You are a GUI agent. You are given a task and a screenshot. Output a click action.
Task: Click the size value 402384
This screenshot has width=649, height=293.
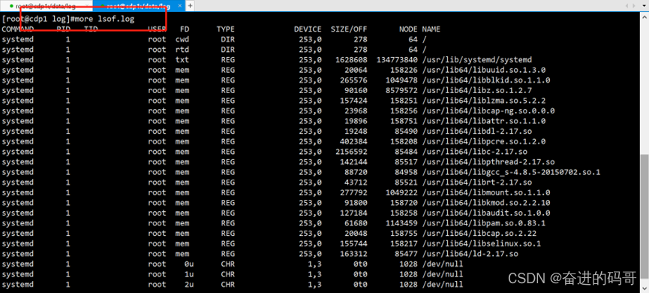click(353, 141)
